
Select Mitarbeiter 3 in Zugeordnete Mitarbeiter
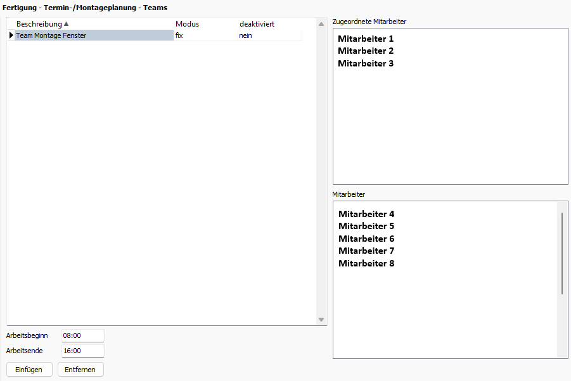(366, 63)
